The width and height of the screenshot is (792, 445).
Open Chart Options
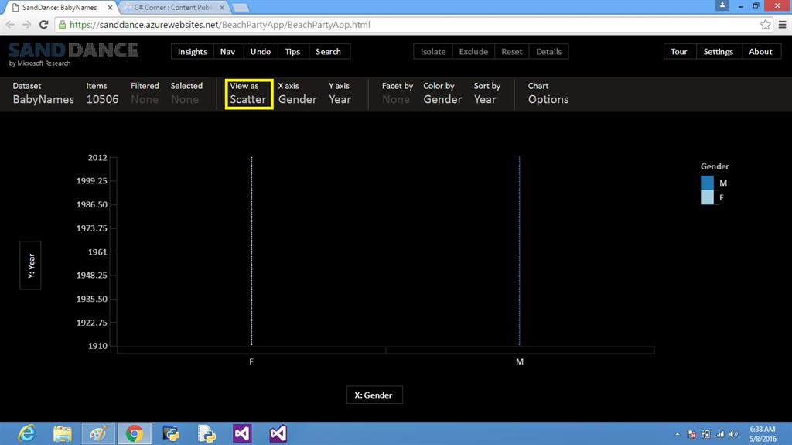point(548,94)
